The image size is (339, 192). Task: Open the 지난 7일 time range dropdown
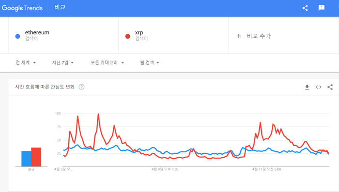click(x=62, y=63)
